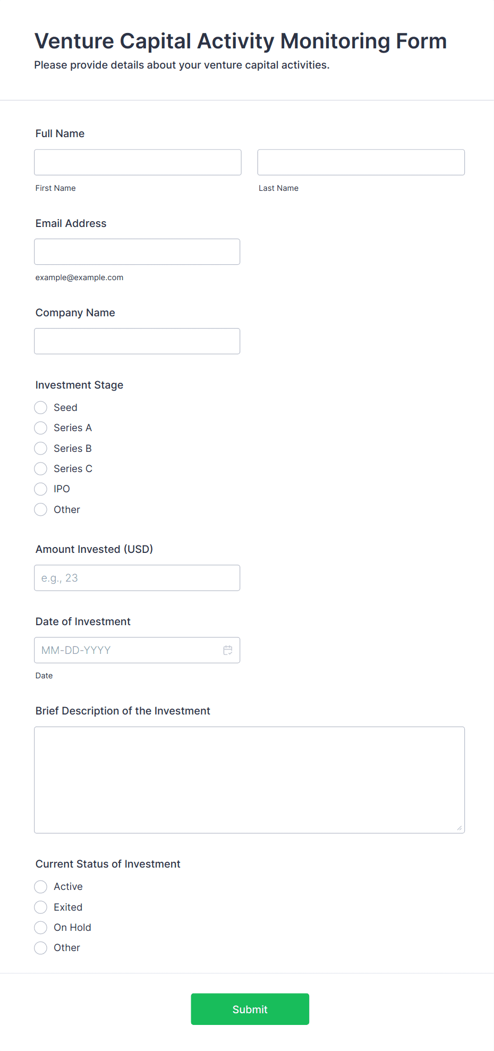Image resolution: width=494 pixels, height=1051 pixels.
Task: Focus the Amount Invested field
Action: tap(137, 578)
